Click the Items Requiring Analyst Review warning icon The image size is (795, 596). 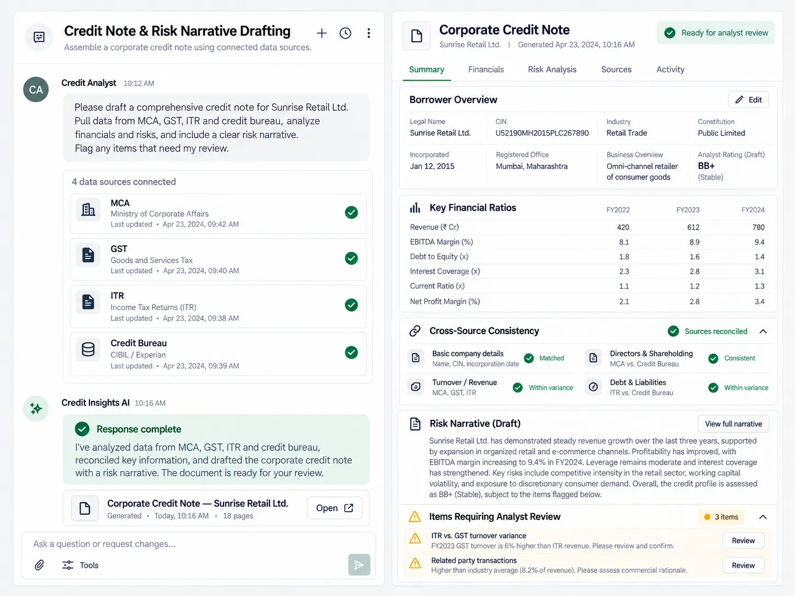pyautogui.click(x=415, y=516)
